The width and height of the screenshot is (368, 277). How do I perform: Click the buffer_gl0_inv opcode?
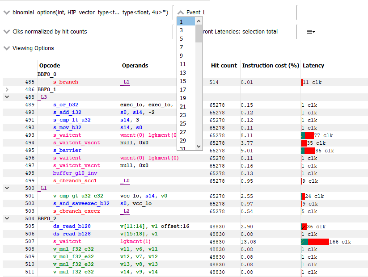click(x=75, y=173)
